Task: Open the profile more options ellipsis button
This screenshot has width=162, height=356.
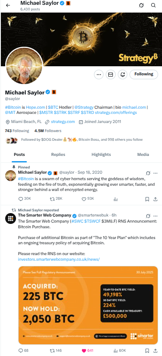Action: [99, 74]
